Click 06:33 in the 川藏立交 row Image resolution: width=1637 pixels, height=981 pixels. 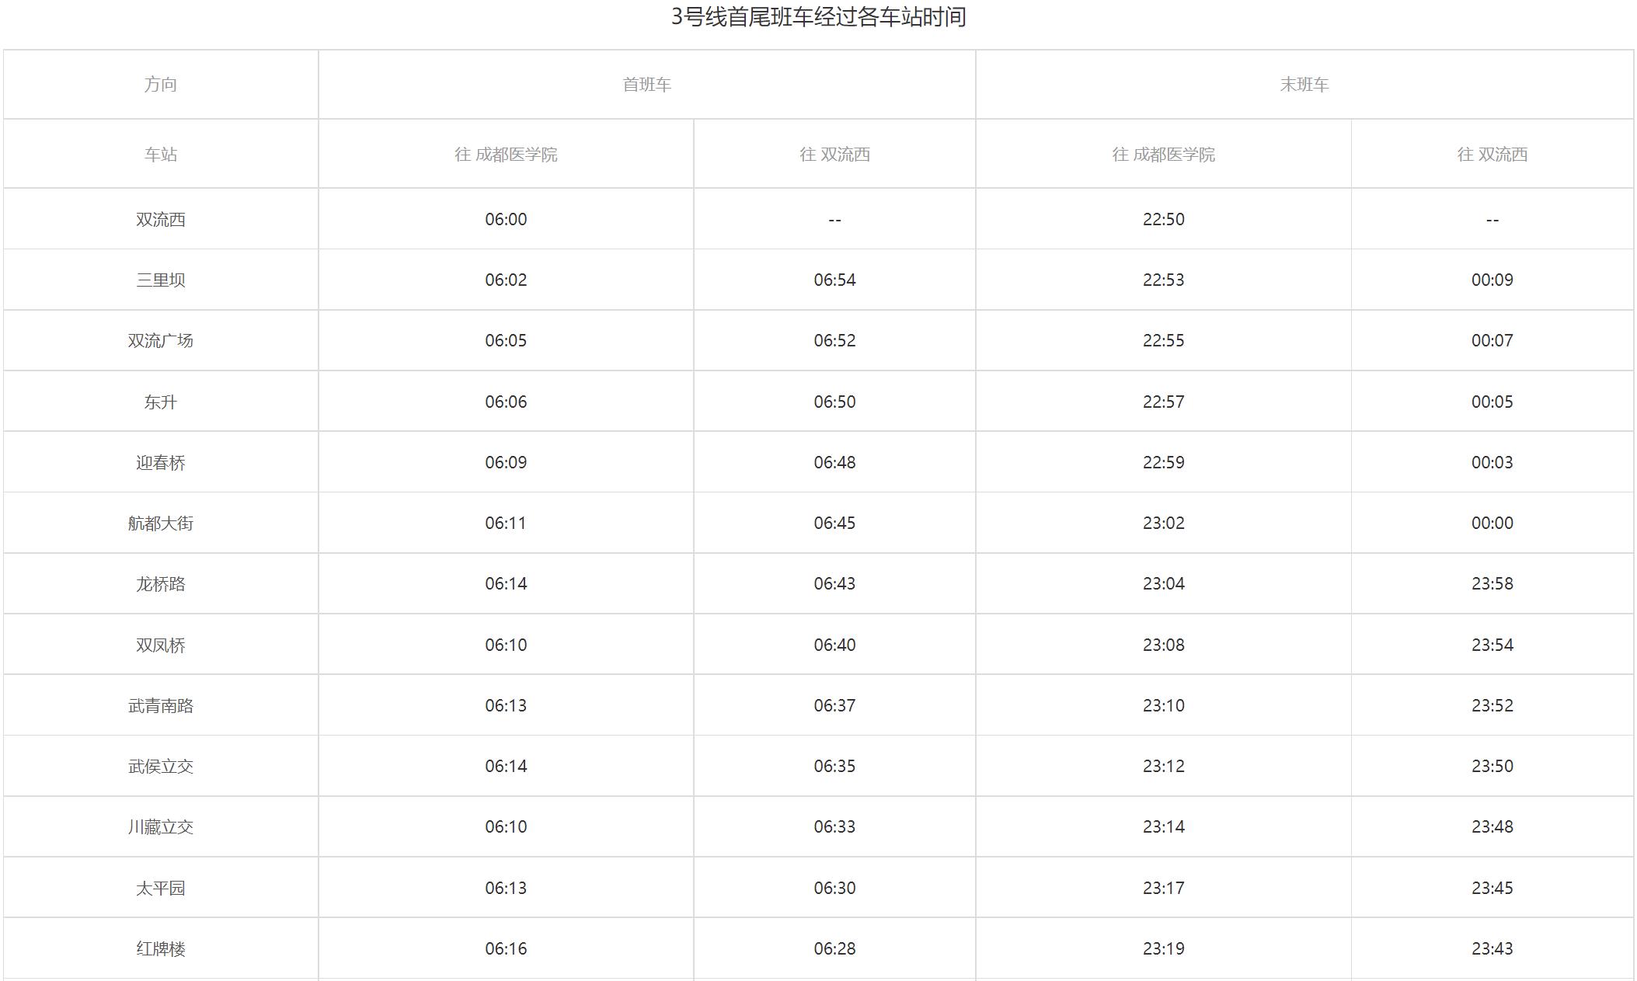834,826
